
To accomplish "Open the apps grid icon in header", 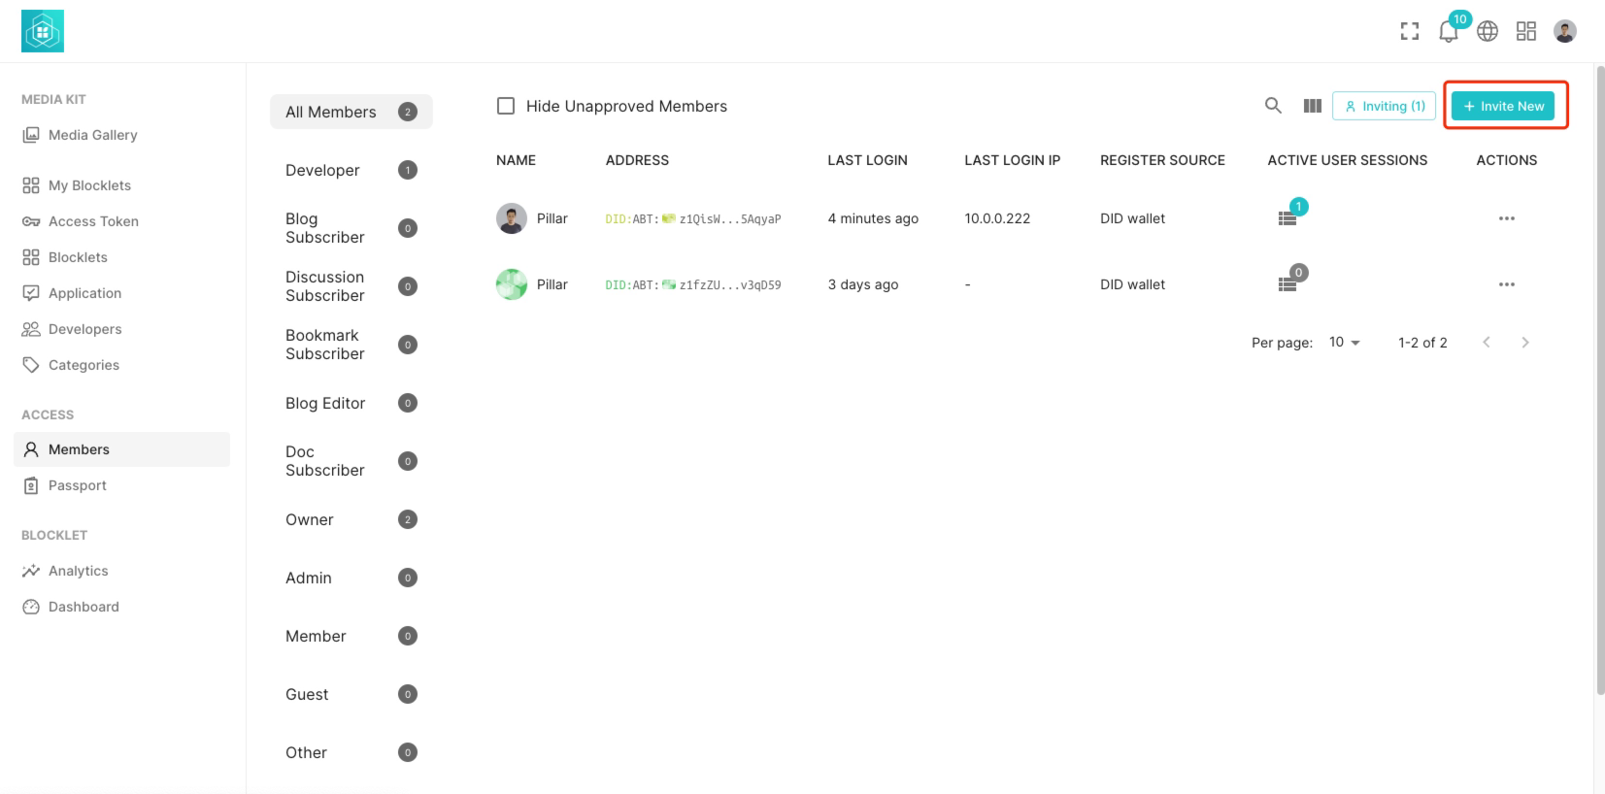I will [1525, 31].
